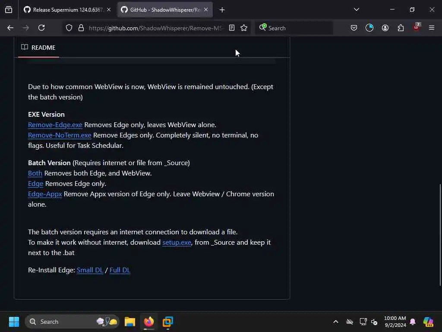Click the page vertical scrollbar
442x332 pixels.
(440, 235)
